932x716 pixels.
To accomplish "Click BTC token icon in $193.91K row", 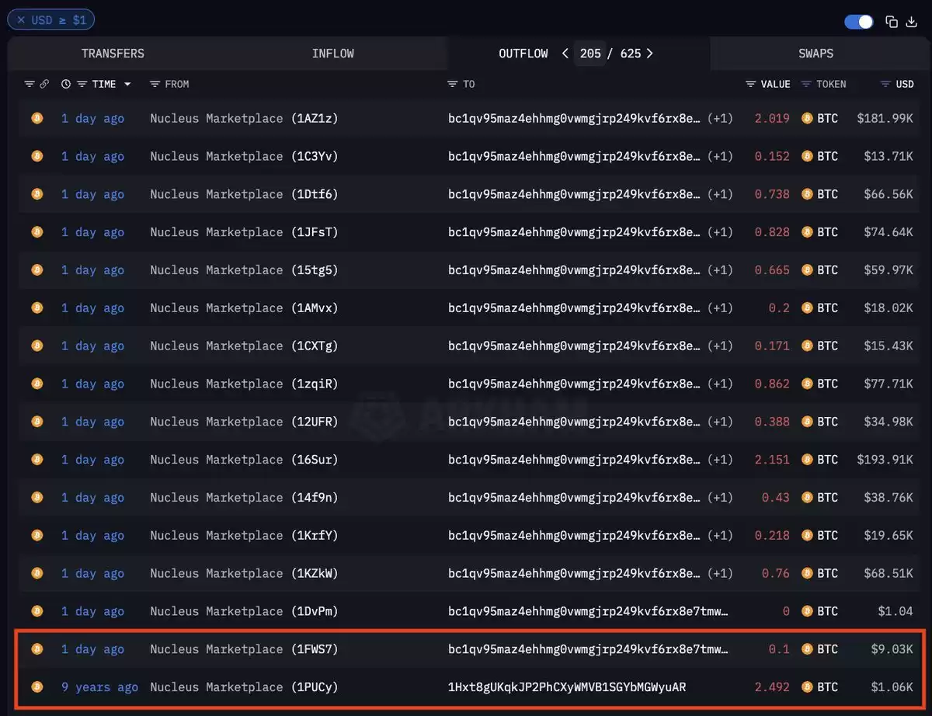I will pyautogui.click(x=807, y=460).
